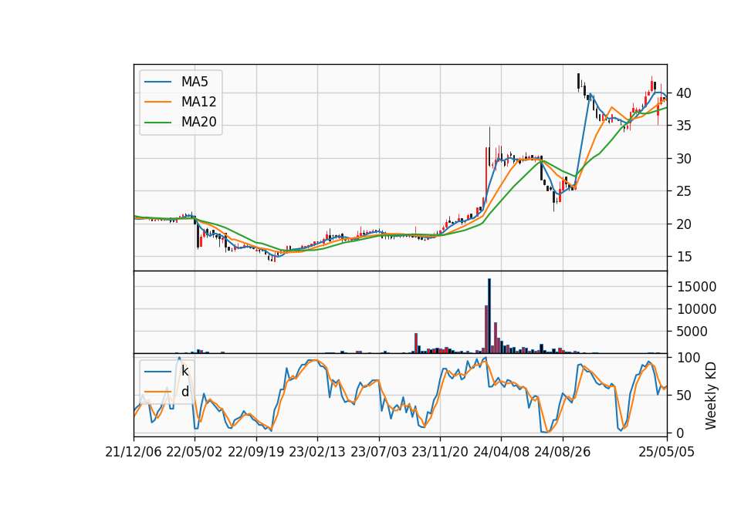Click the price axis value 40
741x532 pixels.
coord(683,93)
